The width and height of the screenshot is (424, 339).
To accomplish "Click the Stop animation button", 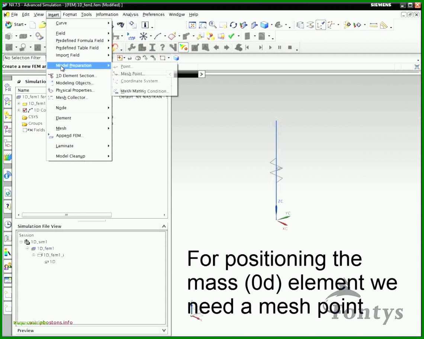I will [290, 48].
